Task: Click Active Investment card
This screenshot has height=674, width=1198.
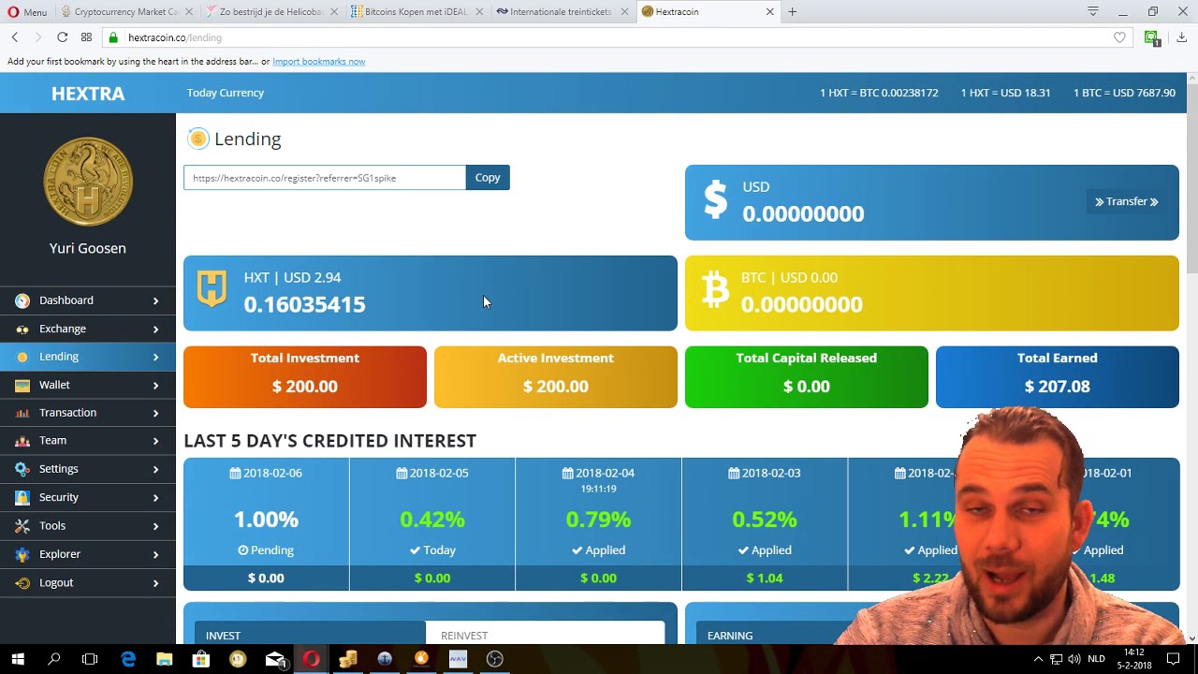Action: (556, 377)
